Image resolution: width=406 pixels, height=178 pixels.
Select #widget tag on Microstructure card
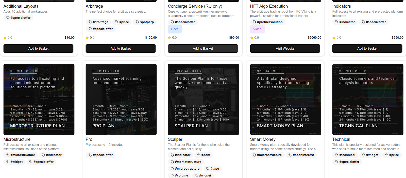14,162
